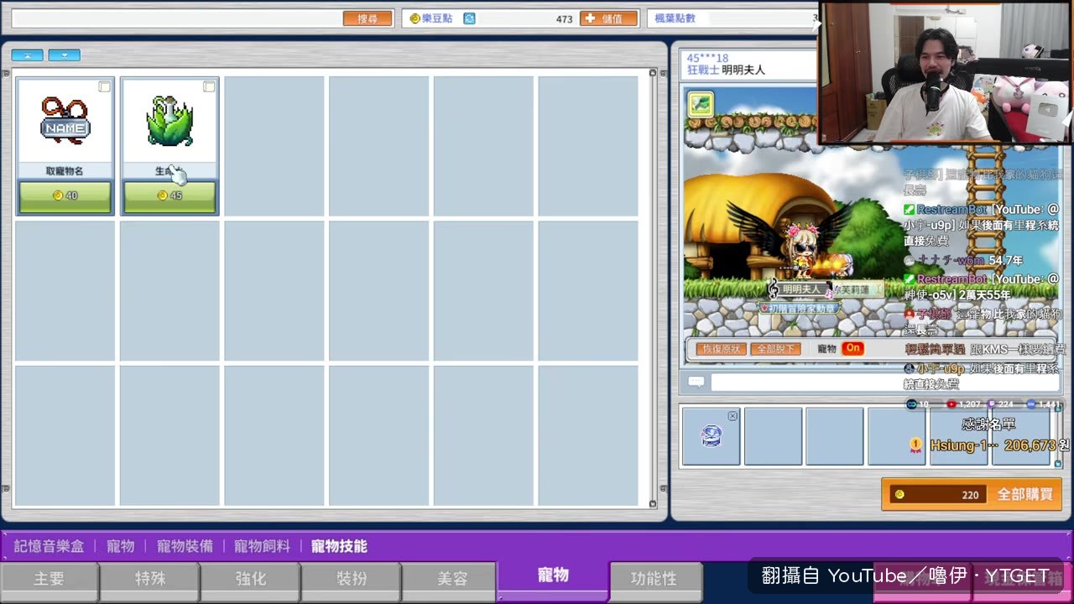Open the 寵物 subcategory link

click(x=121, y=546)
